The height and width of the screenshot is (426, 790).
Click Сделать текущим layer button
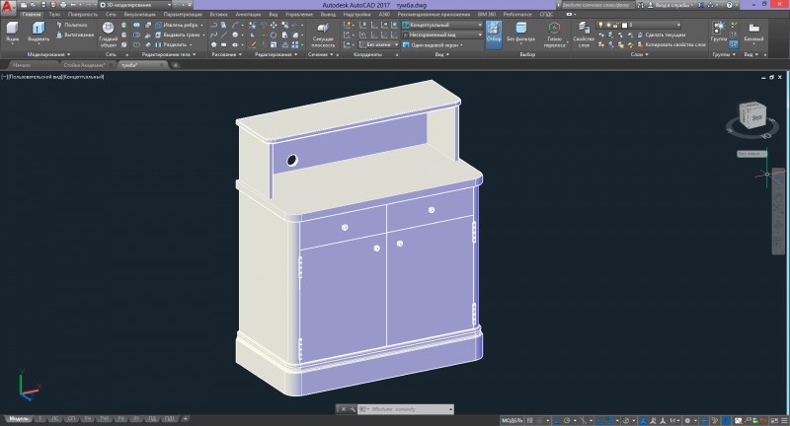663,35
